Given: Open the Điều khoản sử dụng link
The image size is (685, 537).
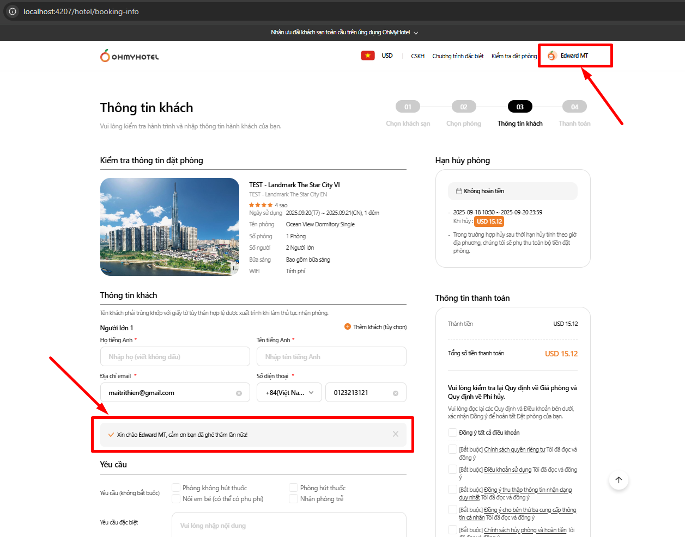Looking at the screenshot, I should coord(507,470).
